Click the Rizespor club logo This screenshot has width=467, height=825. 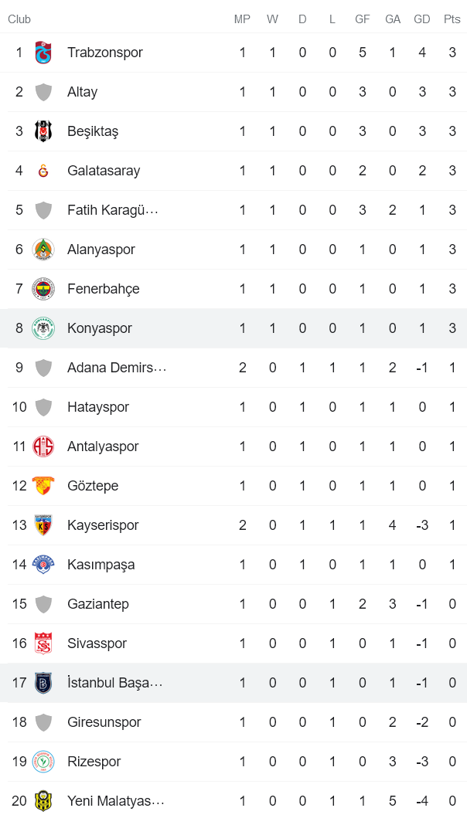pyautogui.click(x=44, y=762)
